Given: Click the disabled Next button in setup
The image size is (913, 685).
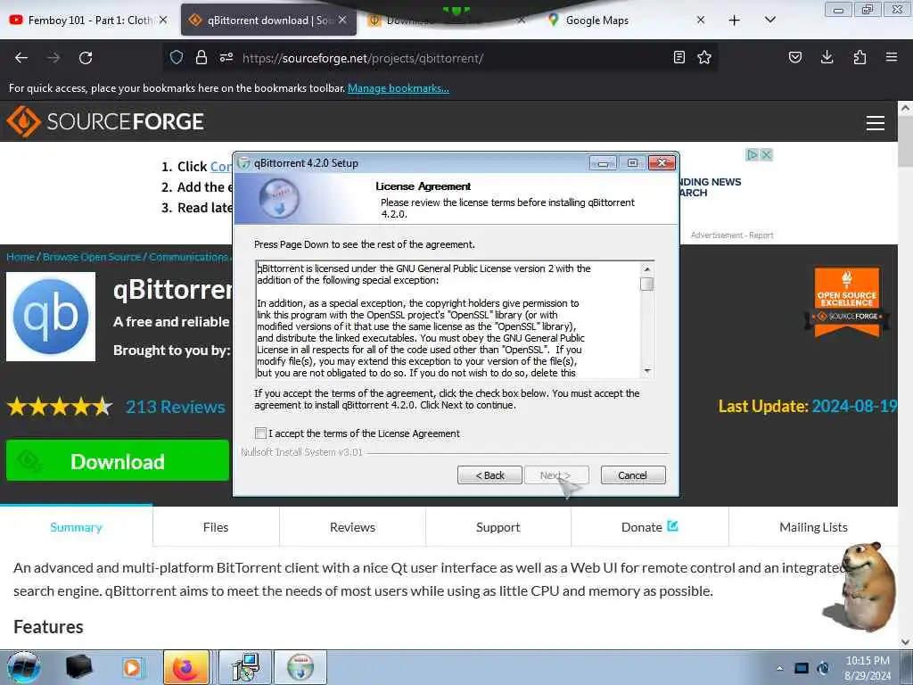Looking at the screenshot, I should click(556, 475).
